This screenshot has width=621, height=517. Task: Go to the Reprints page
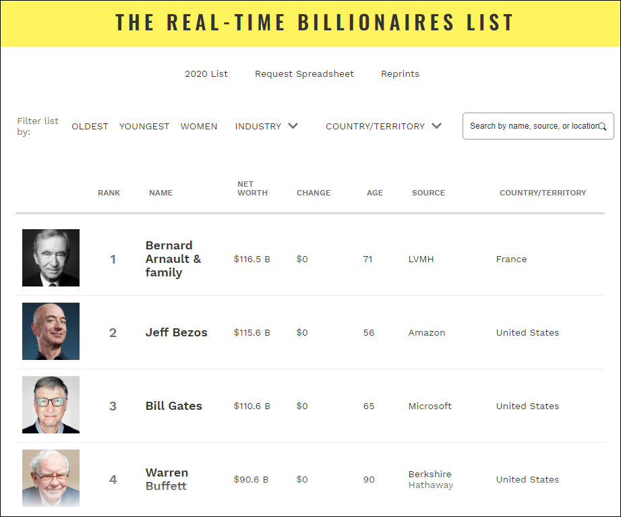(400, 73)
